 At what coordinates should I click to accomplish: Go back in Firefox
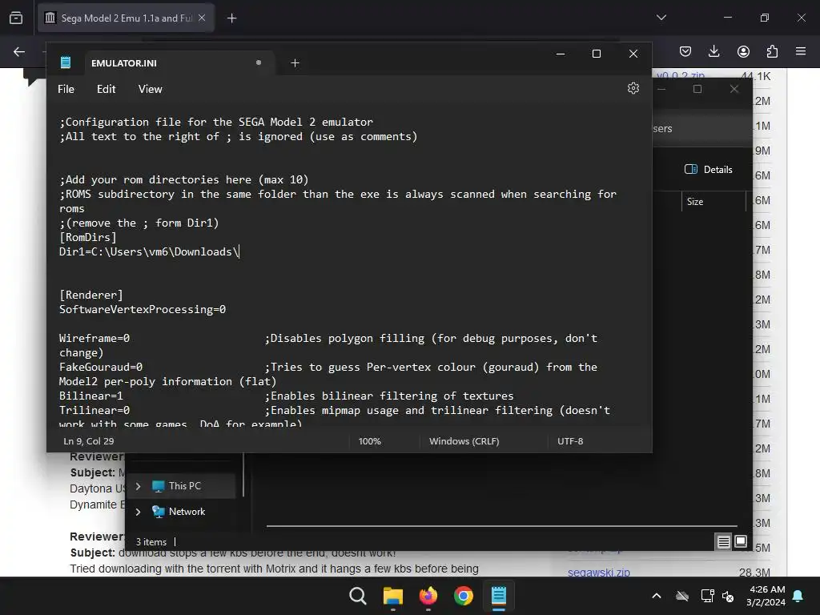[19, 51]
